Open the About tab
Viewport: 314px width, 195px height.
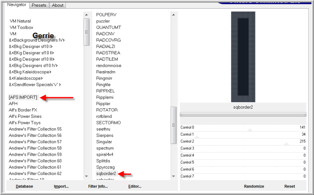click(58, 5)
